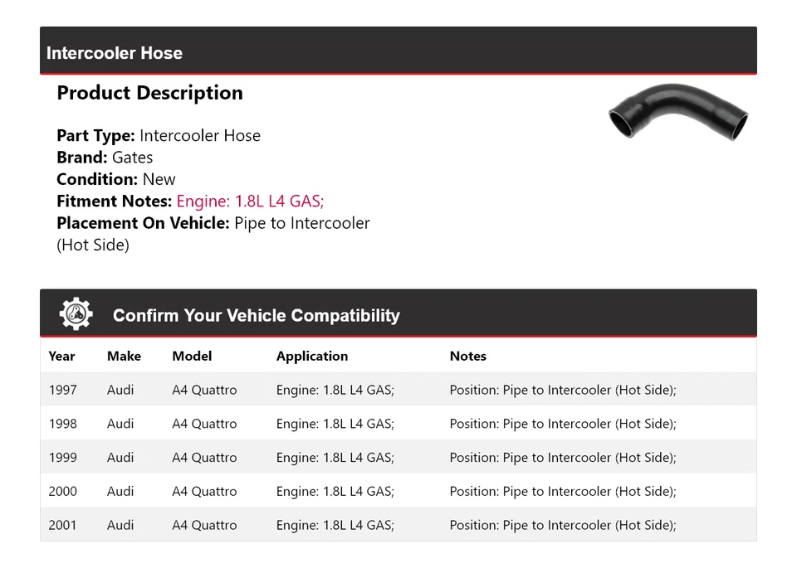
Task: Click the Brand: Gates line
Action: pos(105,158)
